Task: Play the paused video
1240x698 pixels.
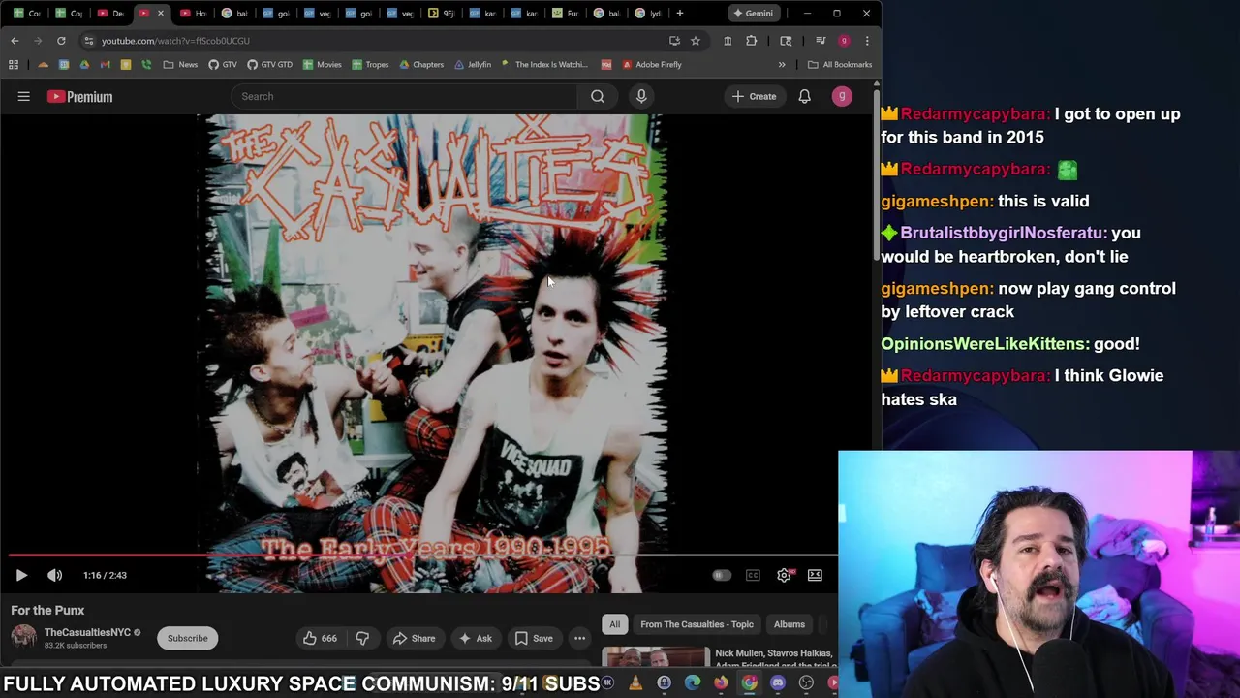Action: [x=21, y=575]
